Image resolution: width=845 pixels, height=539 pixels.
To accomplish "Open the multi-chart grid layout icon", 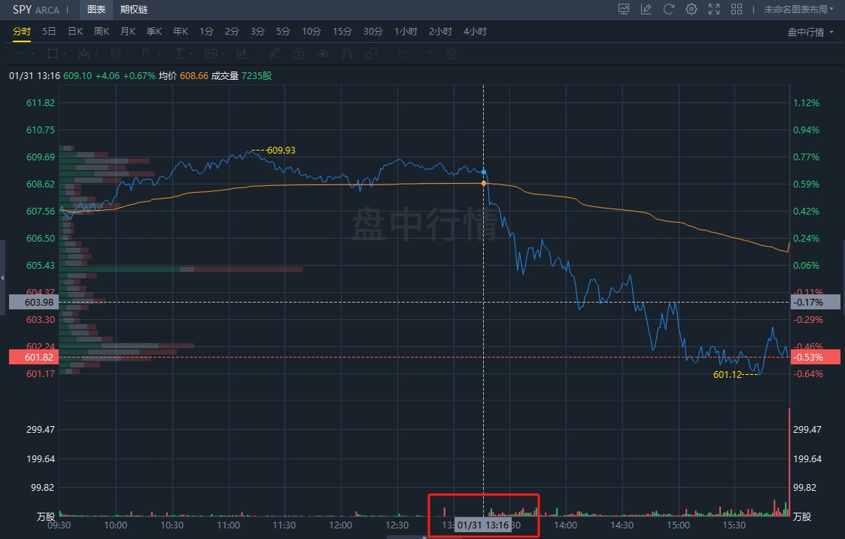I will pyautogui.click(x=737, y=9).
